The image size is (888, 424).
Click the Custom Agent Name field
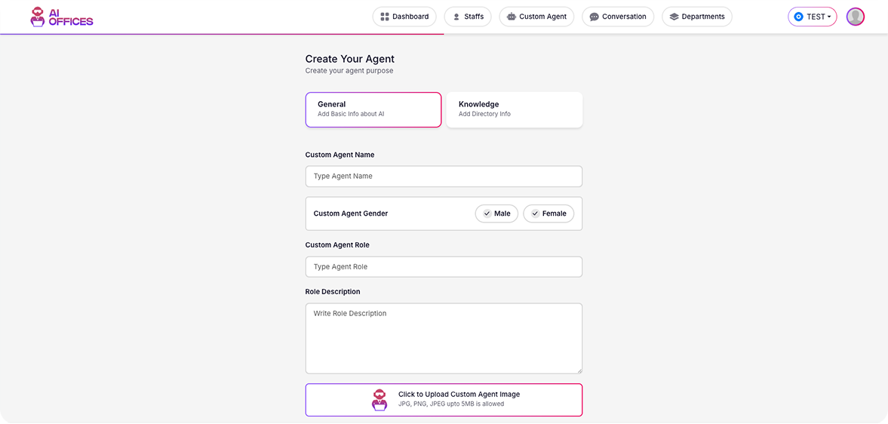[x=444, y=177]
